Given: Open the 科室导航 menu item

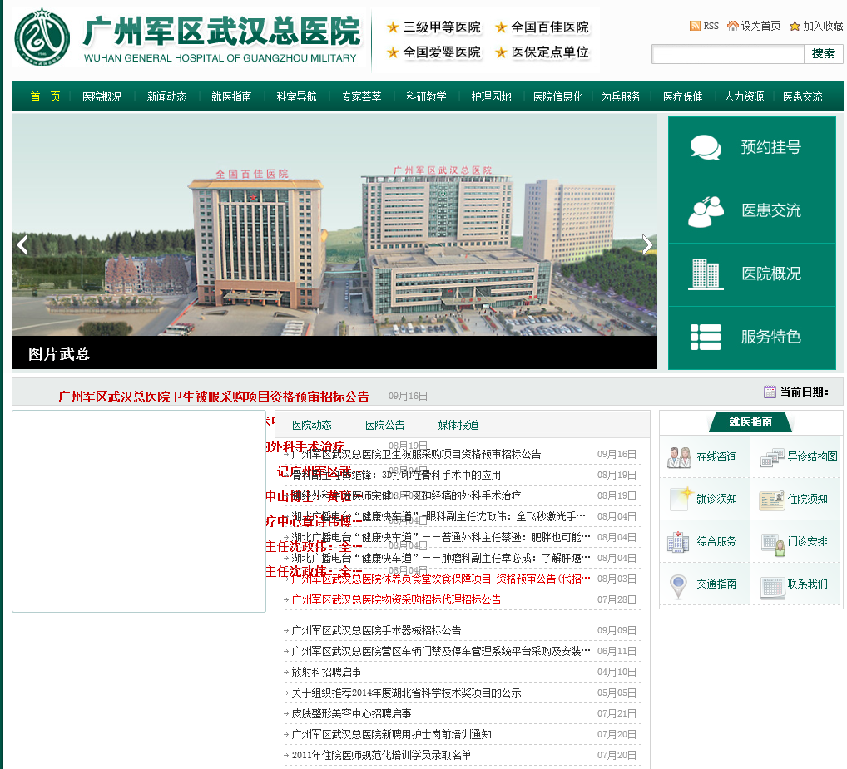Looking at the screenshot, I should [x=296, y=96].
